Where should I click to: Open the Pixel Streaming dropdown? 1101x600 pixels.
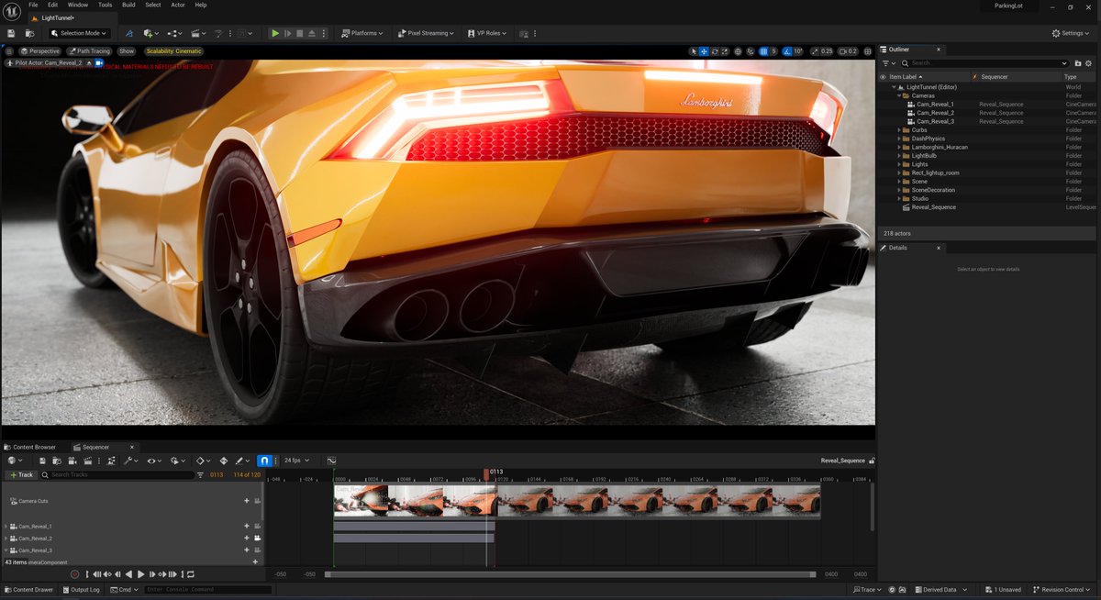(425, 33)
